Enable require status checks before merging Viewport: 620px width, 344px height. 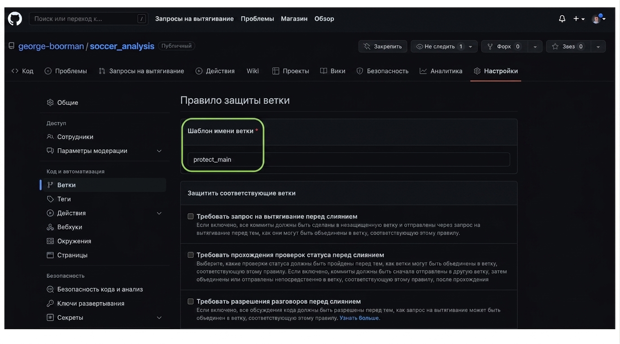[191, 255]
